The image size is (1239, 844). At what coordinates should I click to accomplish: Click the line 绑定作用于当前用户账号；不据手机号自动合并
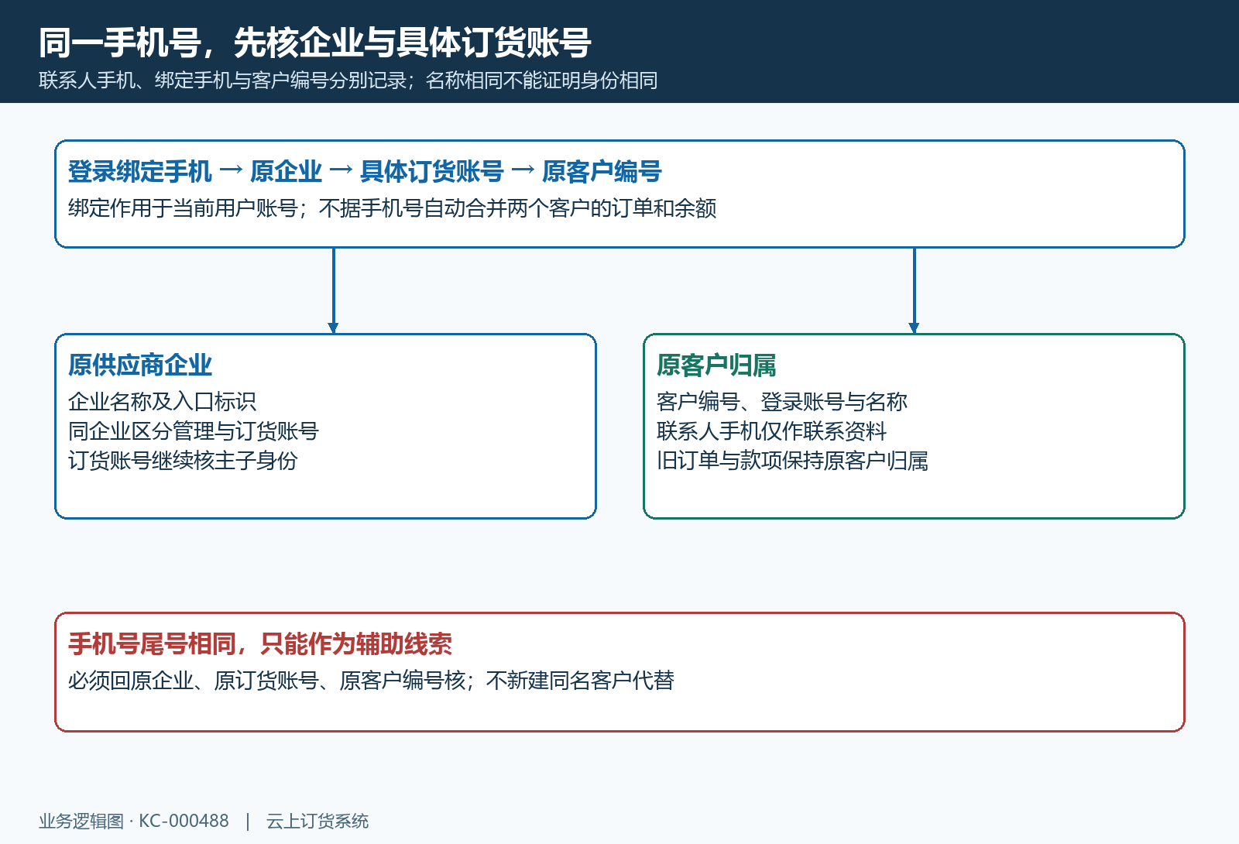[393, 208]
